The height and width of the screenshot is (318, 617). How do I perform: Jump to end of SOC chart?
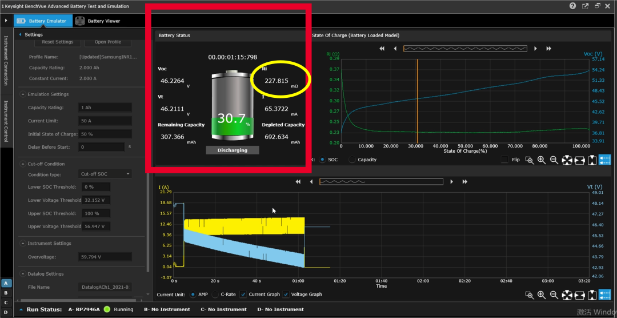click(x=549, y=49)
